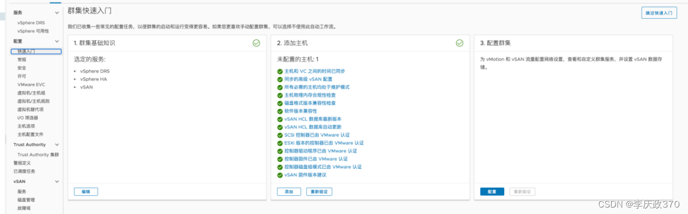This screenshot has width=688, height=214.
Task: Collapse the 配置 section chevron
Action: (x=57, y=41)
